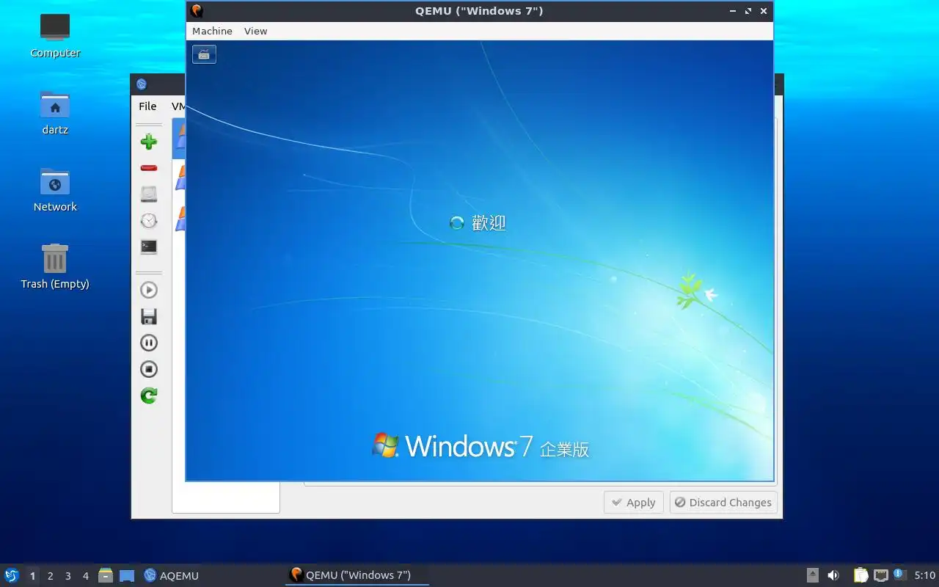
Task: Click the hard disk icon in AQEMU sidebar
Action: (149, 194)
